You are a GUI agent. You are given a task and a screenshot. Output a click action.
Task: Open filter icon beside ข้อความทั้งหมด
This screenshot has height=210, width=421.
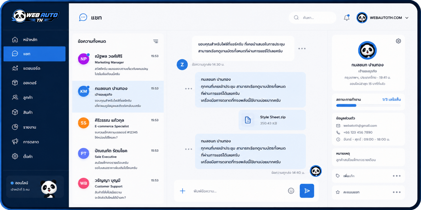(156, 41)
